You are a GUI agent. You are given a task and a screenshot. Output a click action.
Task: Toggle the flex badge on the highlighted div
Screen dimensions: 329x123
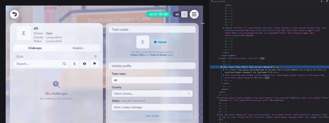pyautogui.click(x=277, y=67)
